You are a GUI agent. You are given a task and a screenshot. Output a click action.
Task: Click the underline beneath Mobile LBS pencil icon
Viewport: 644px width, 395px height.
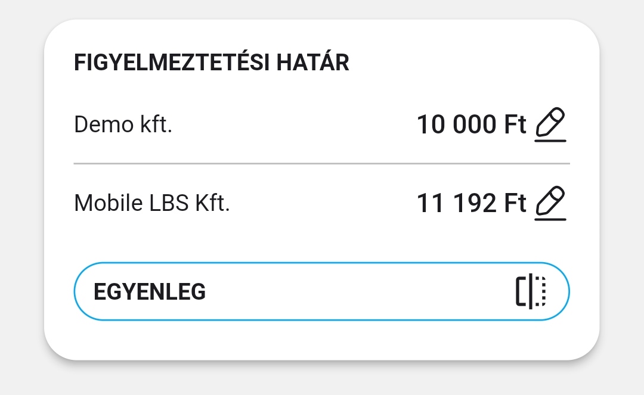tap(550, 220)
